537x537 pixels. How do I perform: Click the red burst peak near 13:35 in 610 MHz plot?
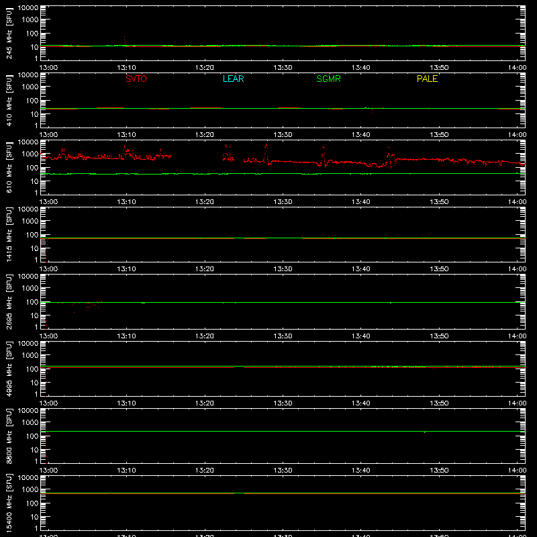click(x=324, y=156)
